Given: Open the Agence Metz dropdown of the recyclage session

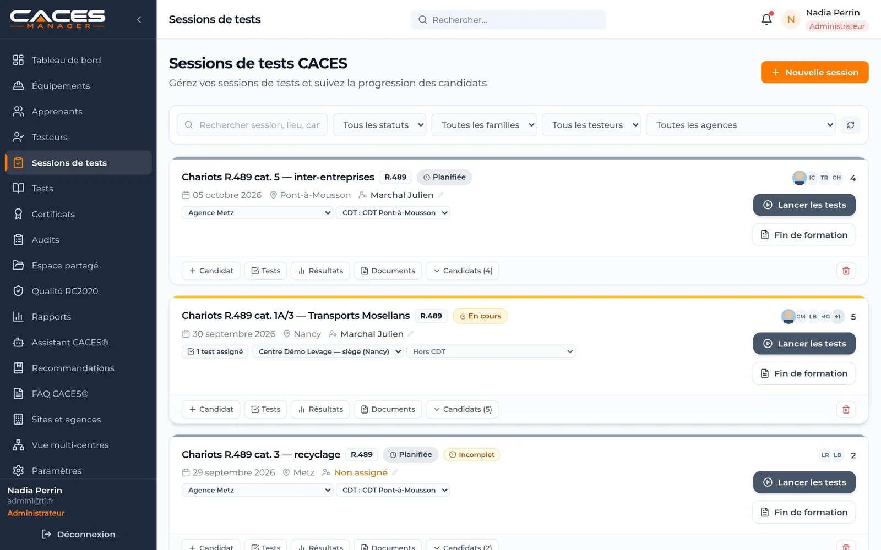Looking at the screenshot, I should 257,490.
